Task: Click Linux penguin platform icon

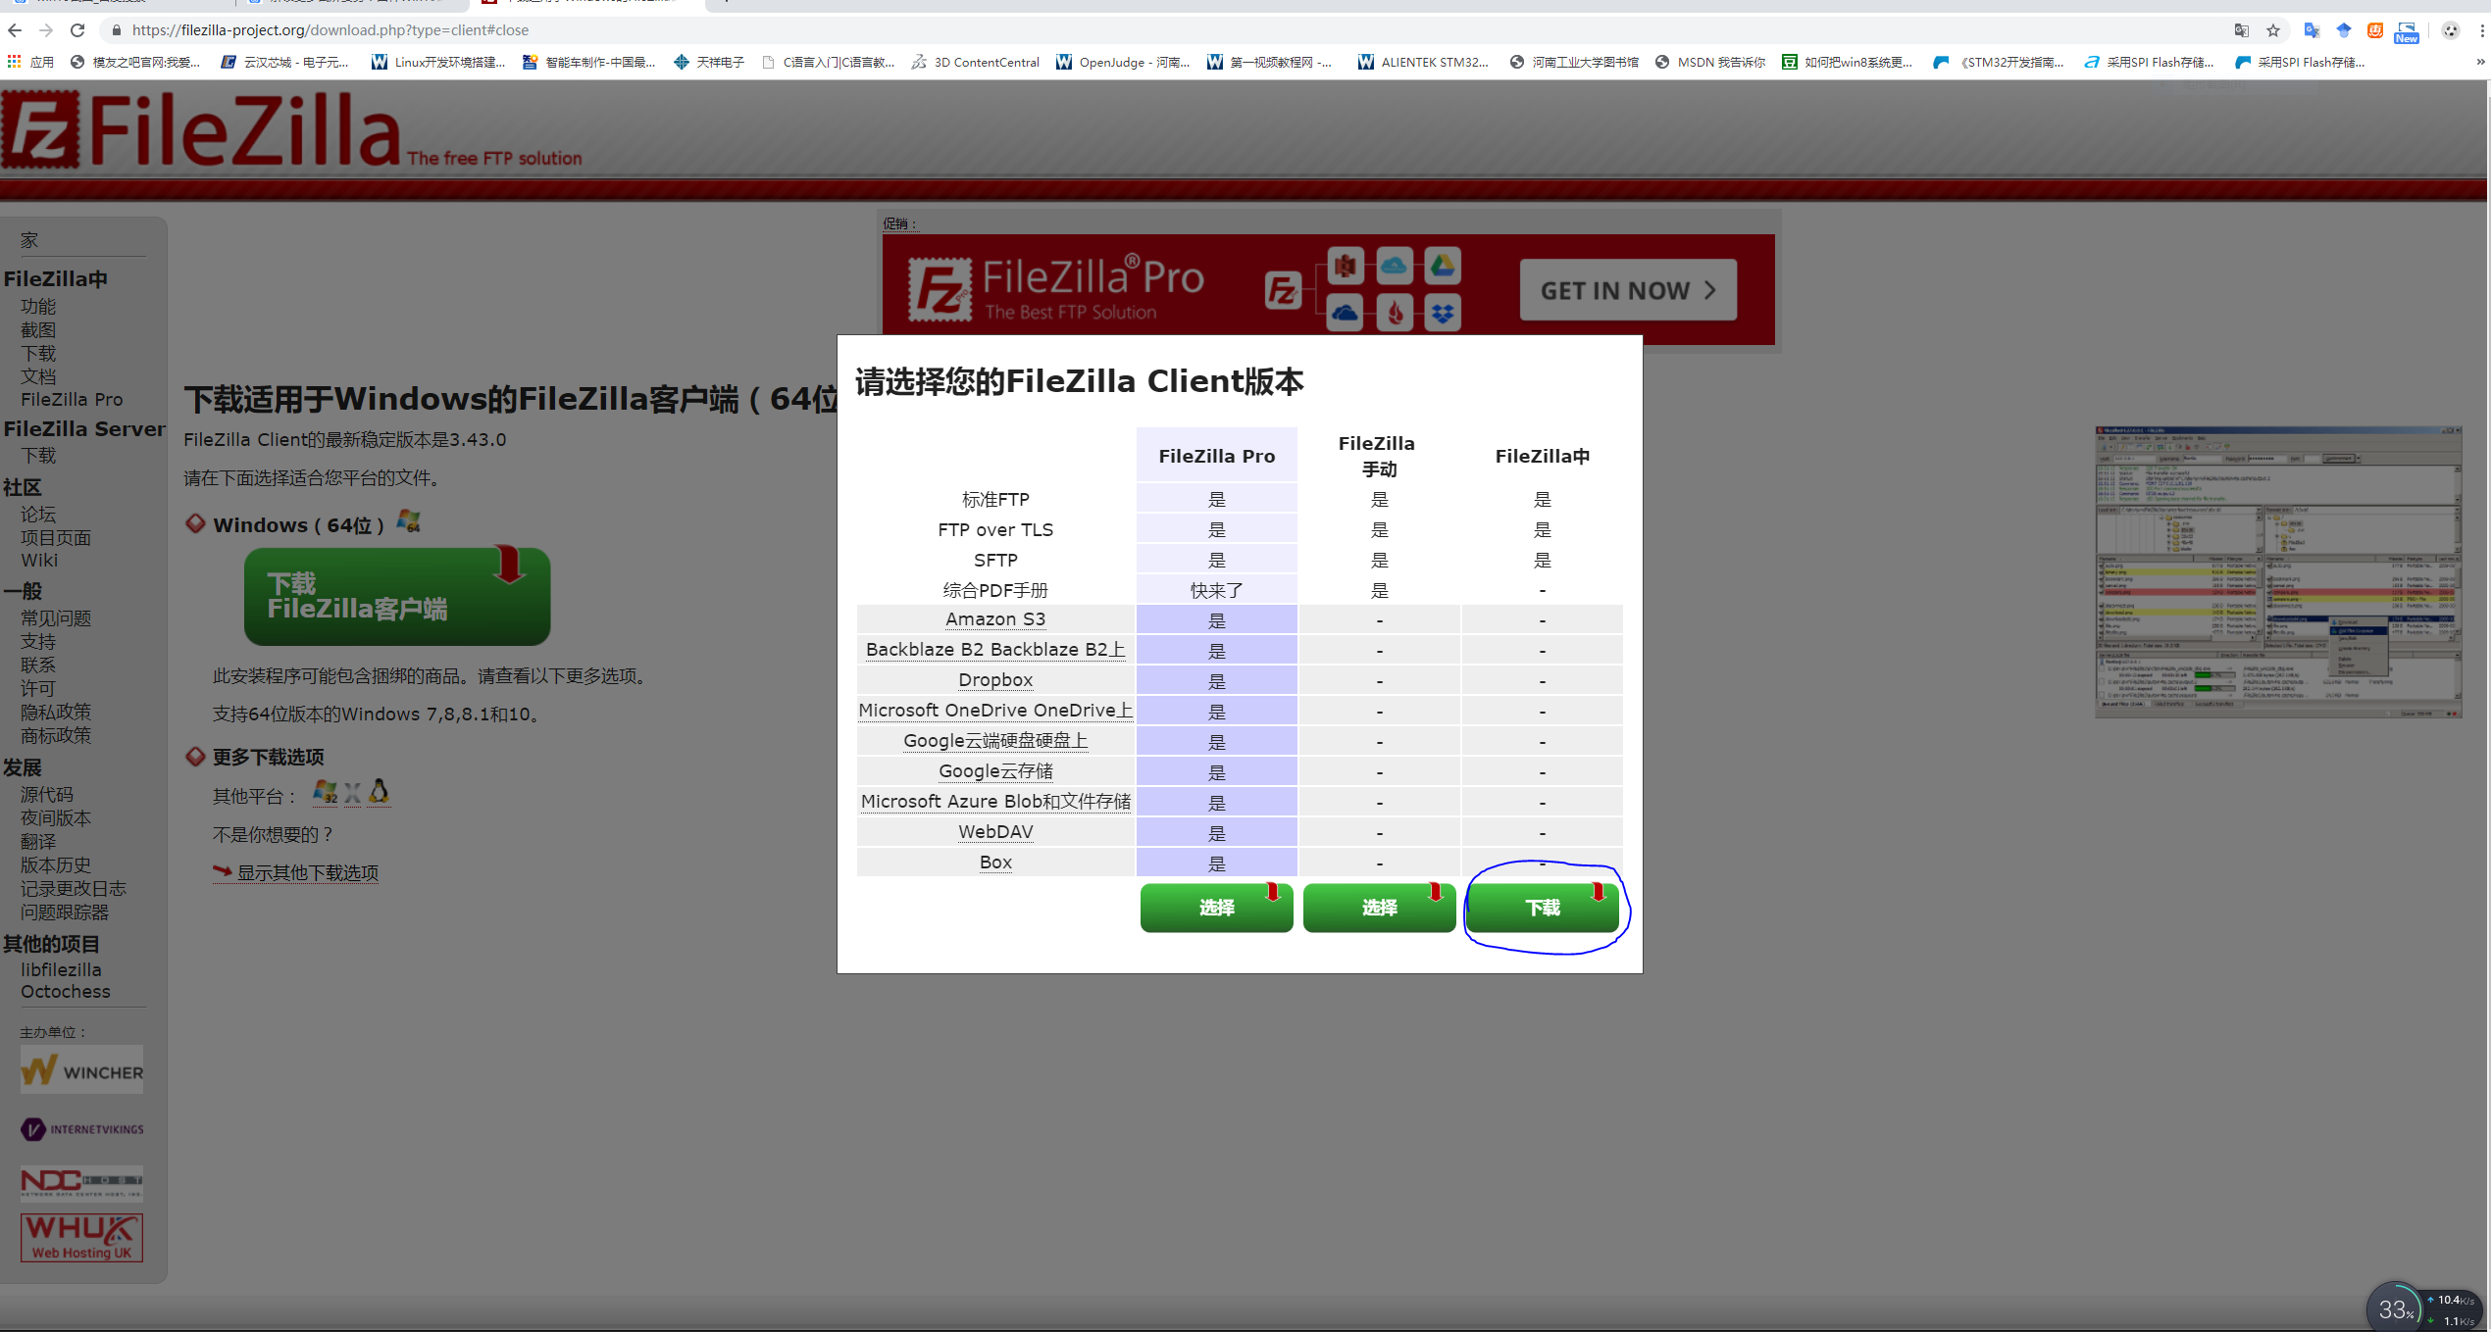Action: coord(379,792)
